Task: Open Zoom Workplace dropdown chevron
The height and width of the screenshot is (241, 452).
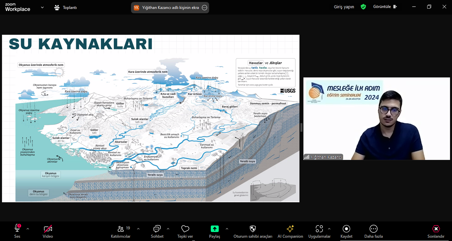Action: coord(42,7)
